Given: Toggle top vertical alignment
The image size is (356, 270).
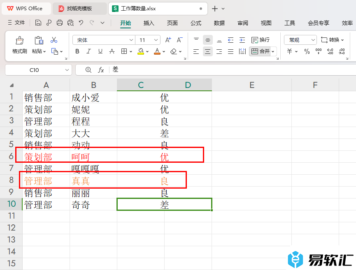Looking at the screenshot, I should (196, 40).
